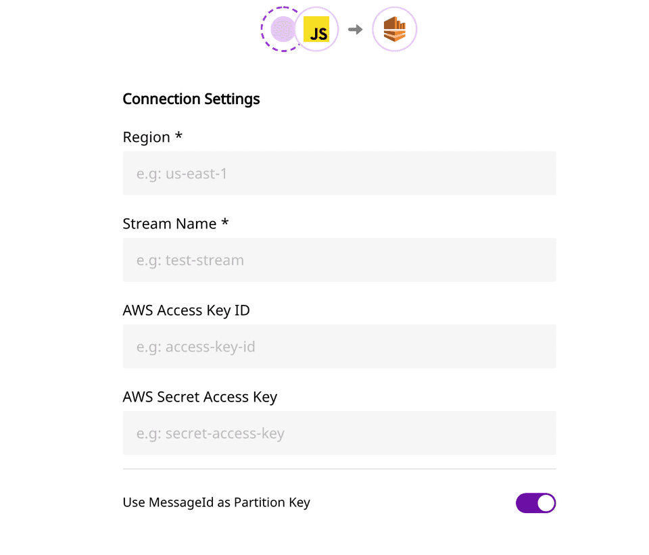Click the required asterisk beside Stream Name
Screen dimensions: 649x555
point(225,222)
